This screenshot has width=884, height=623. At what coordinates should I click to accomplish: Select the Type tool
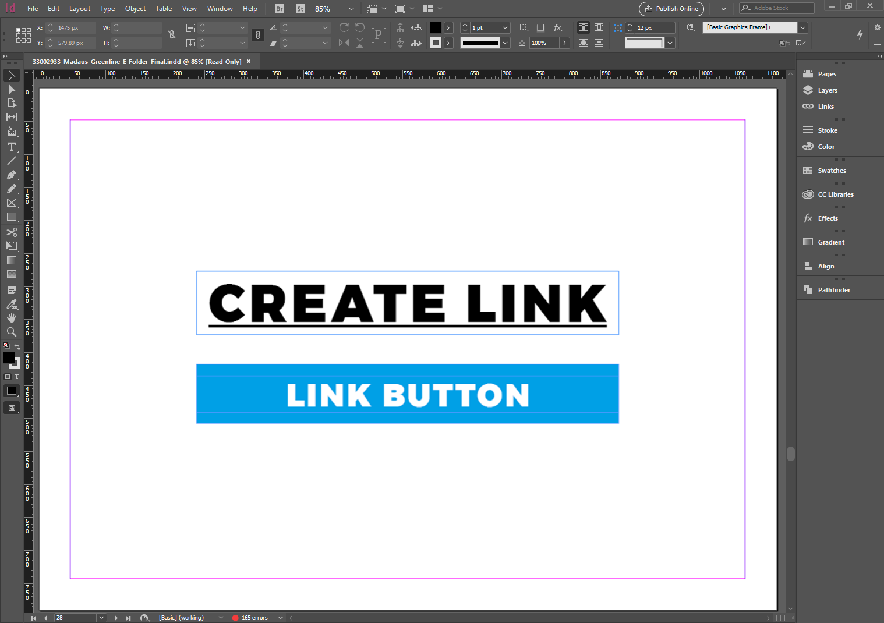pyautogui.click(x=11, y=147)
